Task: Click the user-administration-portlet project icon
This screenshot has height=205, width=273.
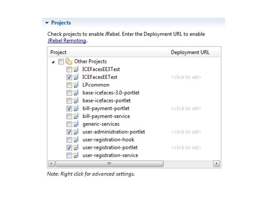Action: coord(76,132)
